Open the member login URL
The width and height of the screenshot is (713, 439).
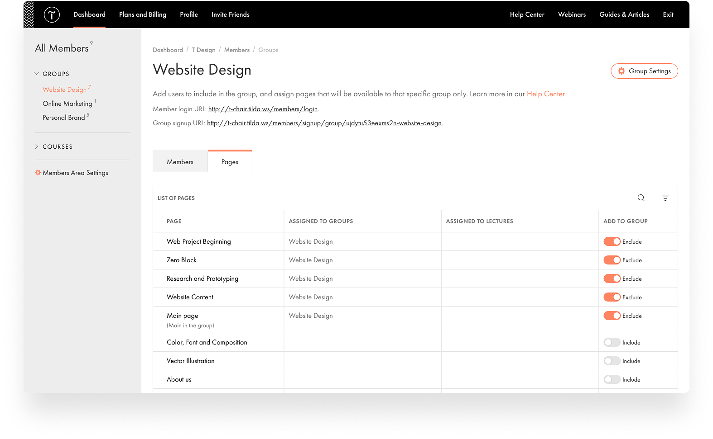pos(263,109)
